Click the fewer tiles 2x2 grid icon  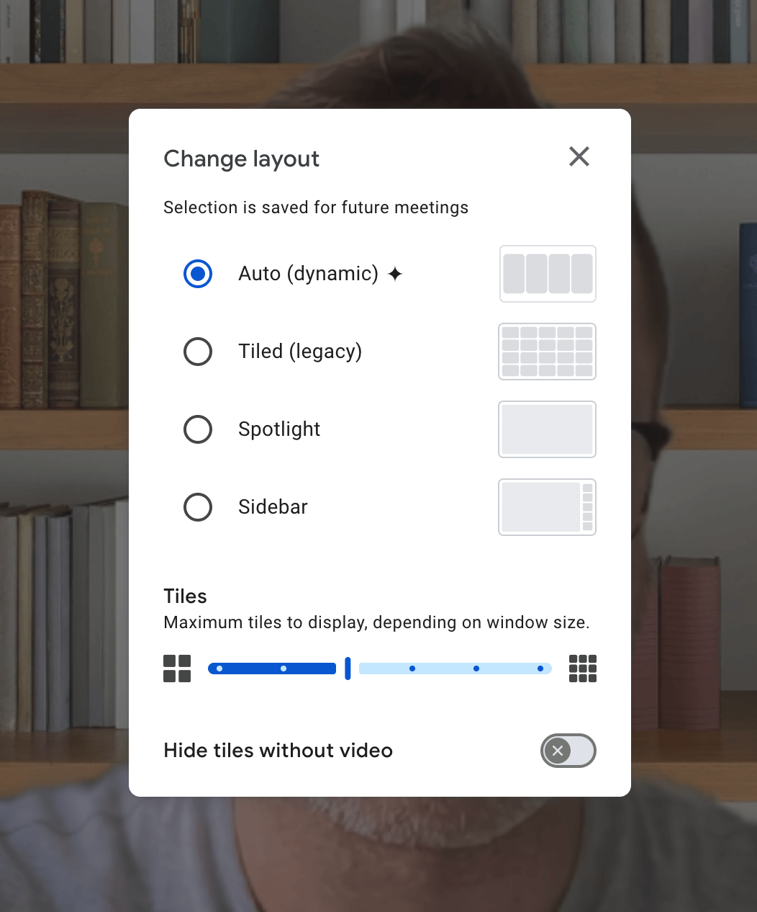point(177,669)
